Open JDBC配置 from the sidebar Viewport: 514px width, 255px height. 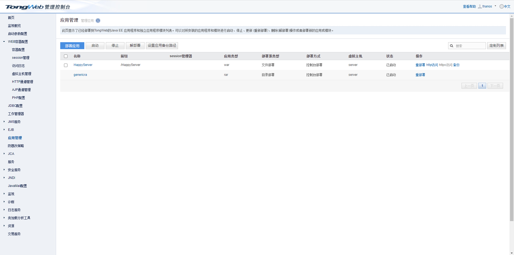(x=15, y=106)
